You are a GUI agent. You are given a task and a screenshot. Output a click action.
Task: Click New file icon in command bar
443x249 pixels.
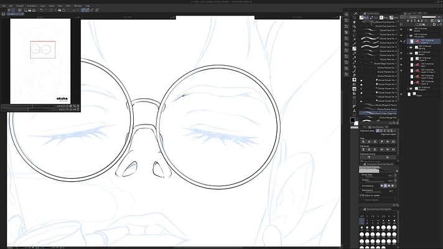(26, 10)
